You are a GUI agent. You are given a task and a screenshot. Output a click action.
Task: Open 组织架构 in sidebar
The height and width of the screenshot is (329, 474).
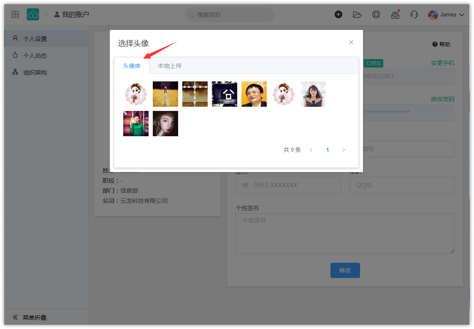click(x=46, y=72)
